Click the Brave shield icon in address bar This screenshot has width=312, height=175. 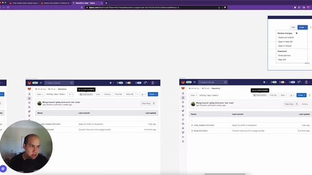click(225, 7)
